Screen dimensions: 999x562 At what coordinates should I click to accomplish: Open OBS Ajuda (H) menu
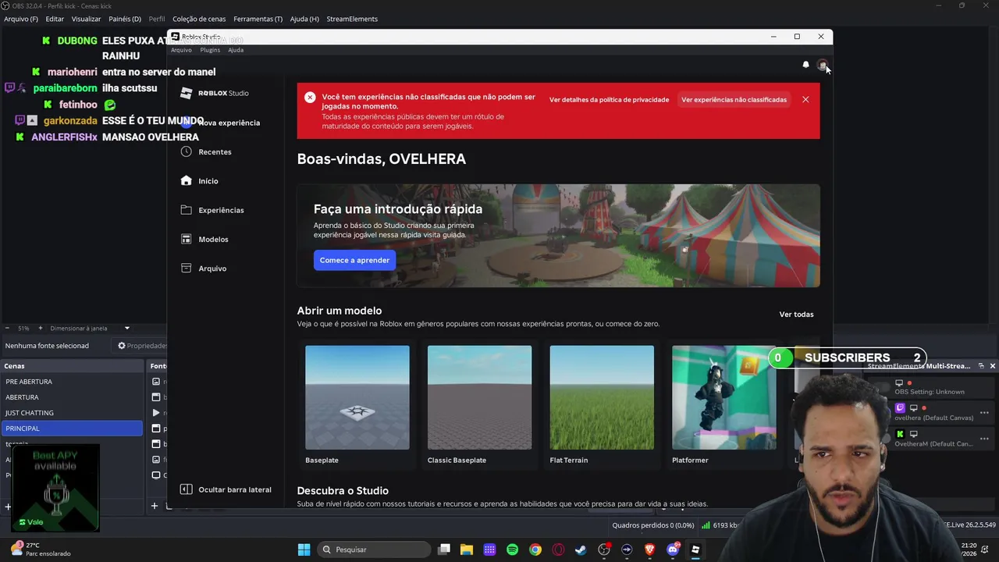[304, 19]
